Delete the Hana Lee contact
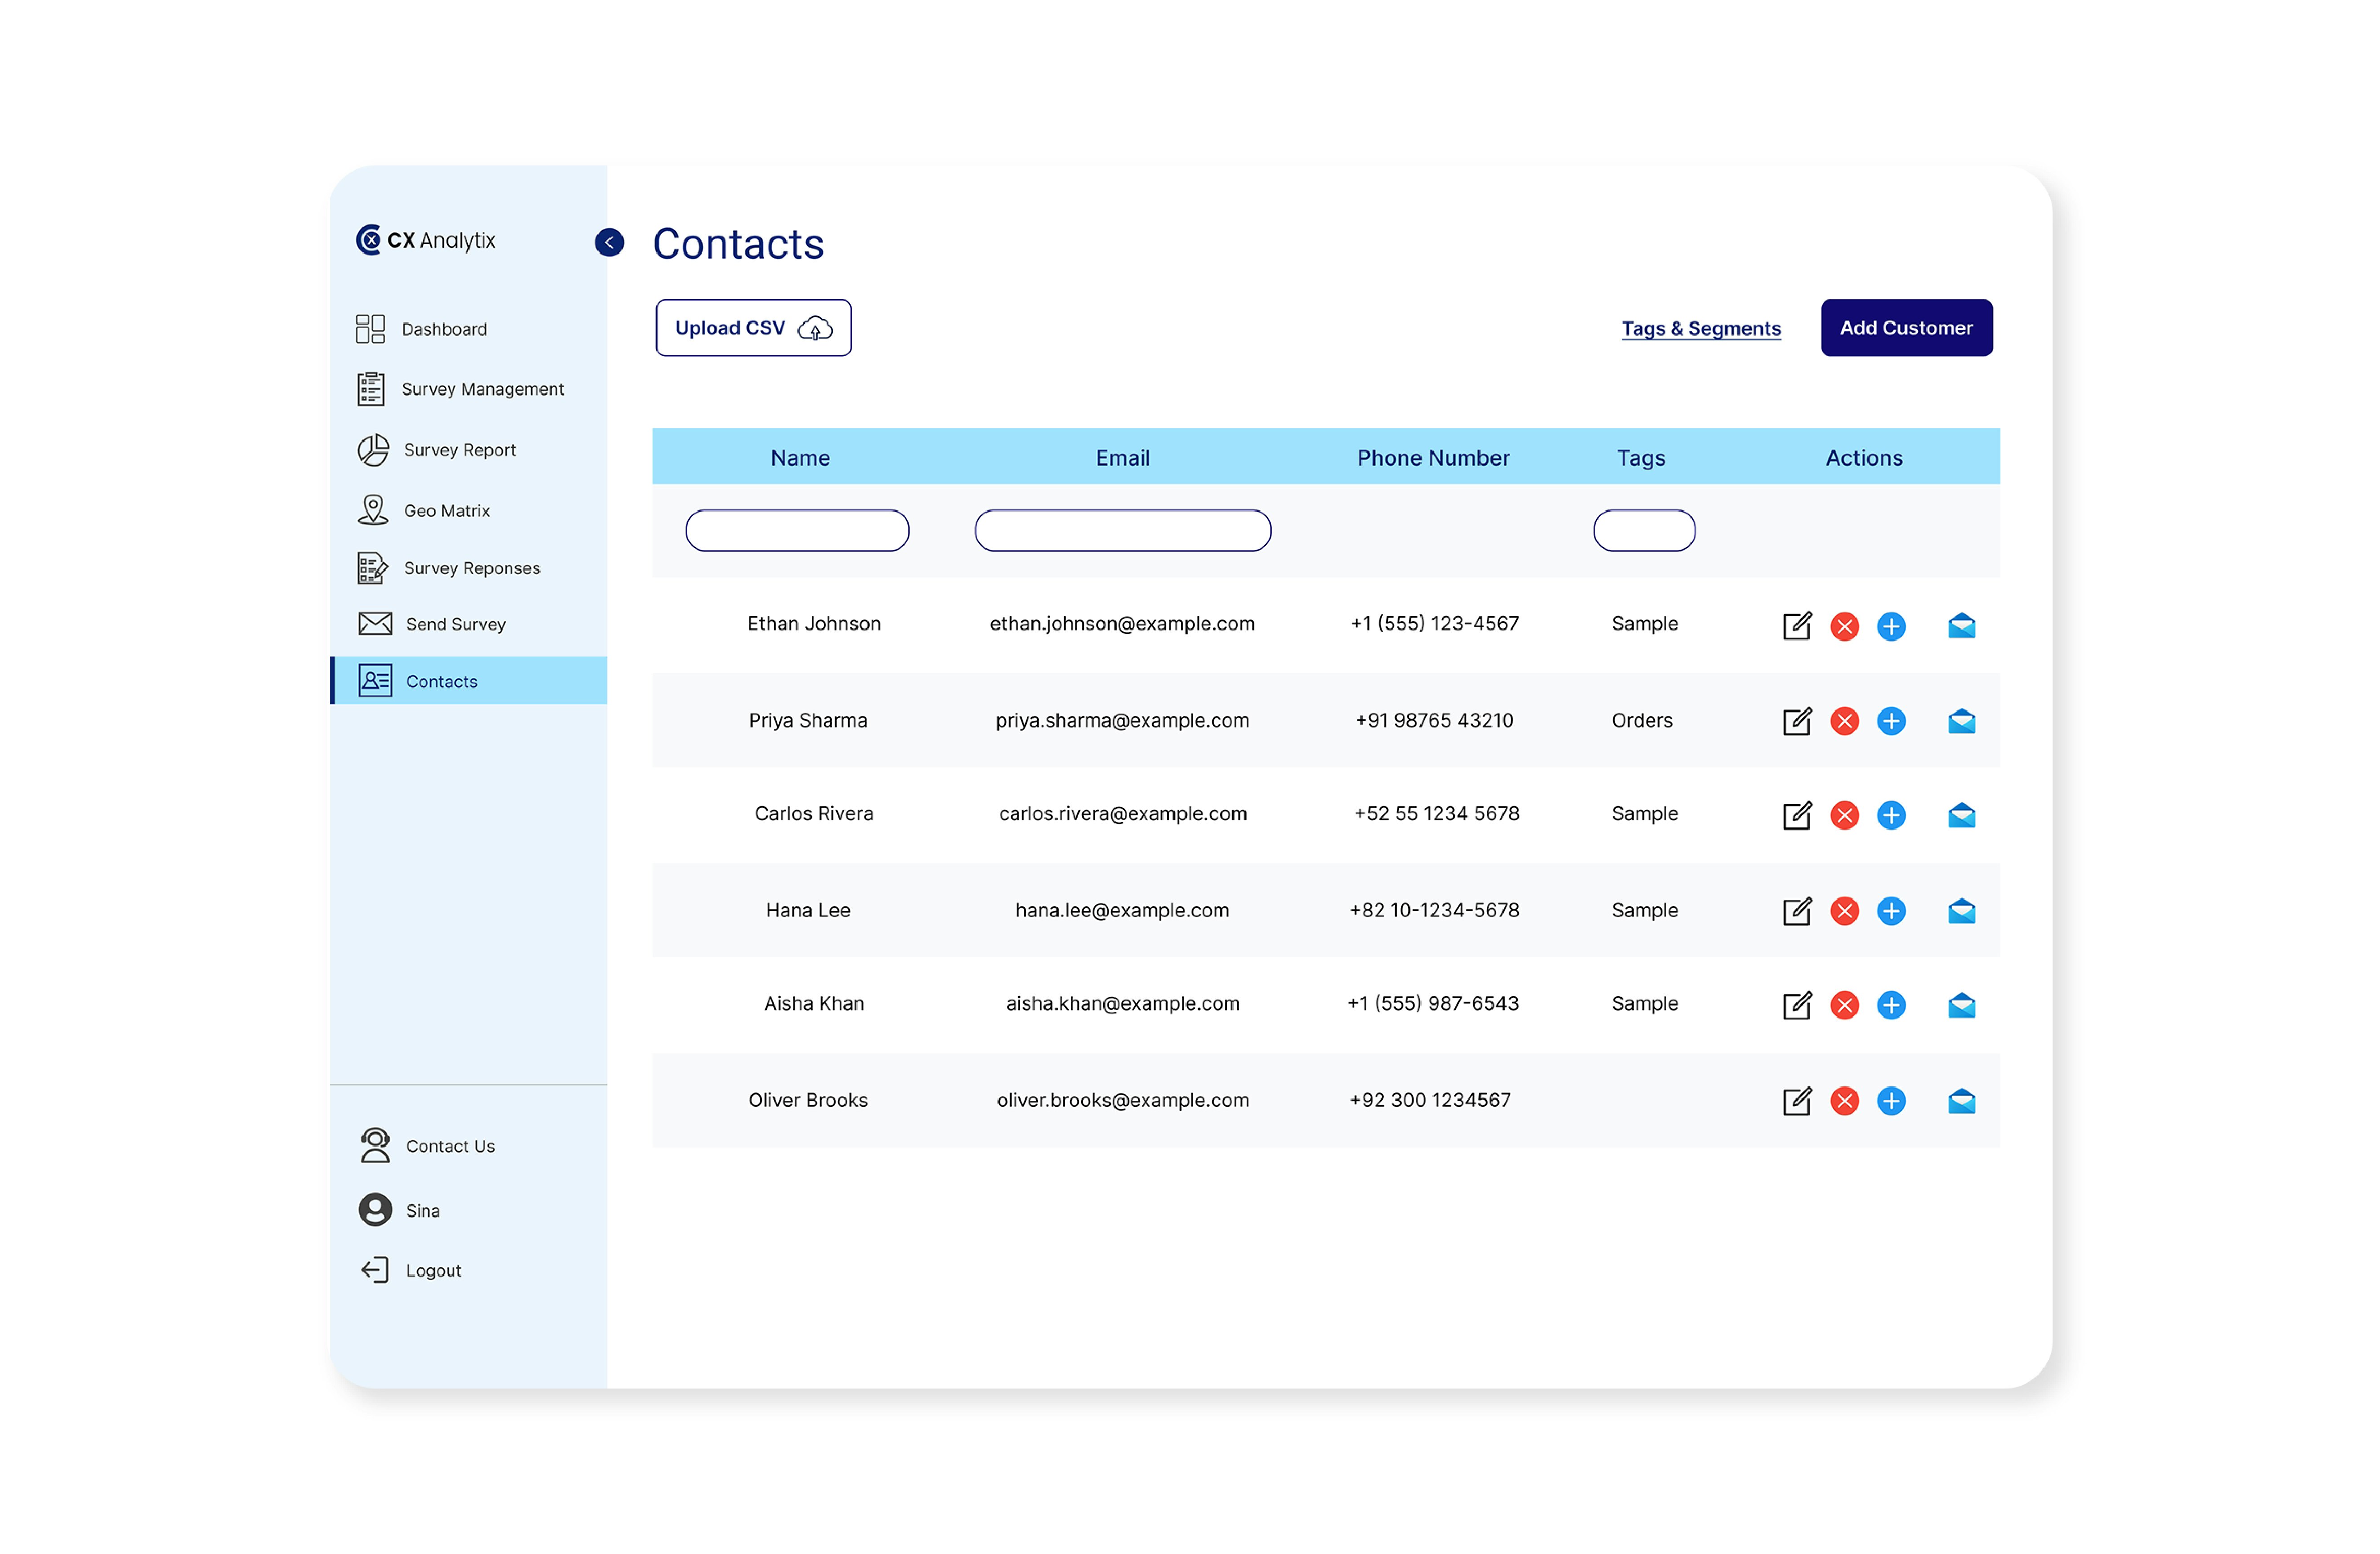Screen dimensions: 2380x1554 [1844, 911]
